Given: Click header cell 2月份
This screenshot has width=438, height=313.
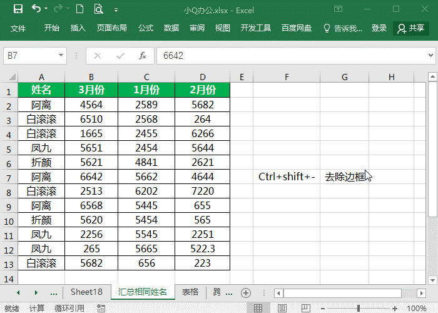Looking at the screenshot, I should pyautogui.click(x=203, y=90).
